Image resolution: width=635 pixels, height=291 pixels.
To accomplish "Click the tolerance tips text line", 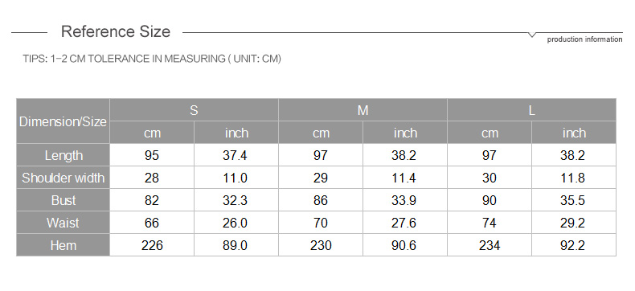I will [152, 59].
